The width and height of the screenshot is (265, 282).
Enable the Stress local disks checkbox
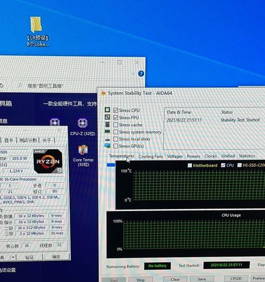pyautogui.click(x=116, y=139)
